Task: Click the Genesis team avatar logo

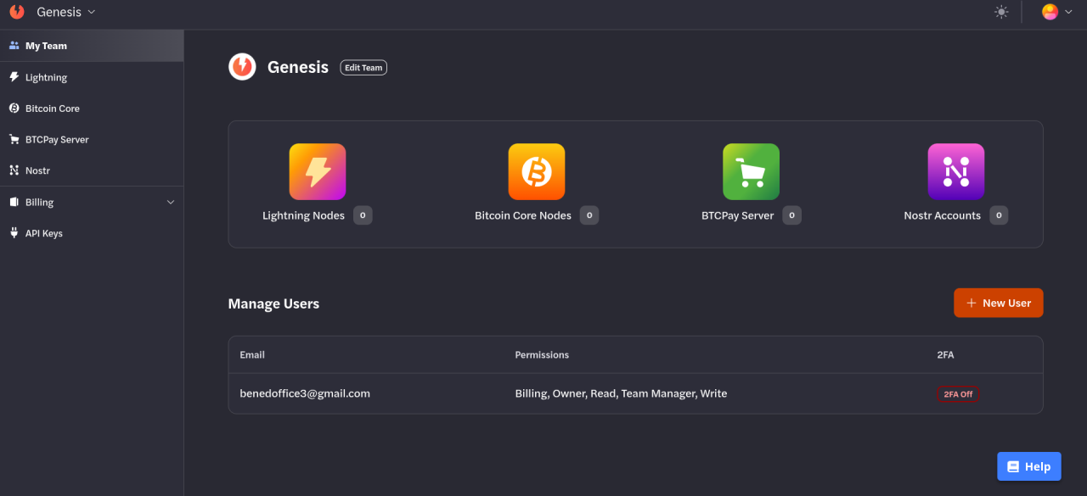Action: pos(242,66)
